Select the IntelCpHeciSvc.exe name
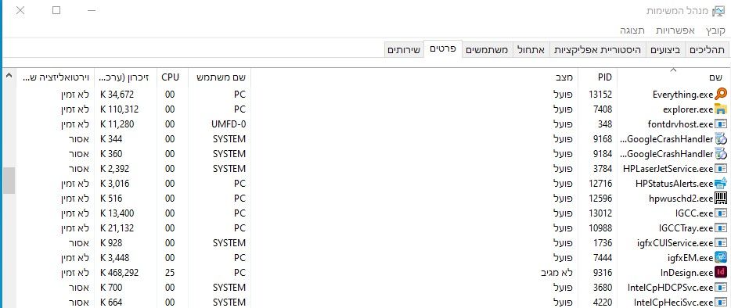Image resolution: width=731 pixels, height=308 pixels. (x=674, y=303)
